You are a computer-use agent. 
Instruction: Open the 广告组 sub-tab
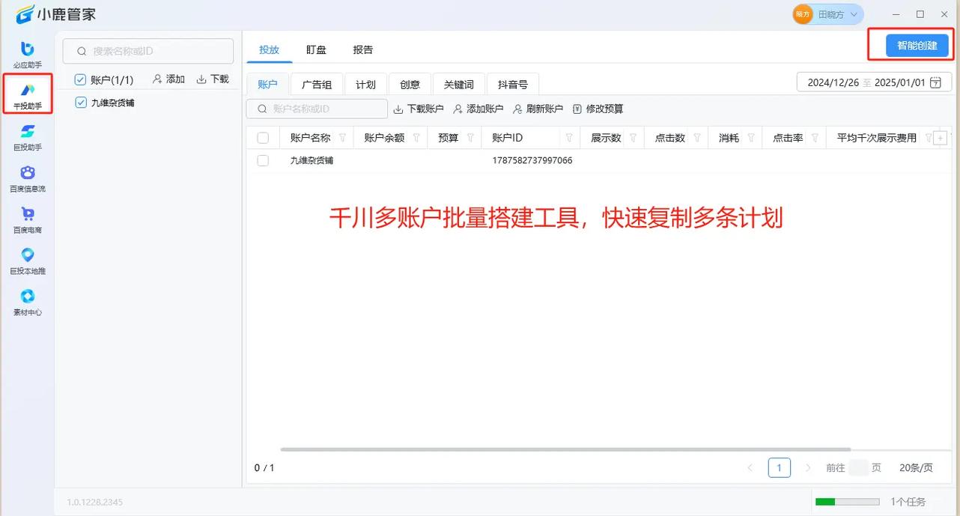click(x=317, y=84)
